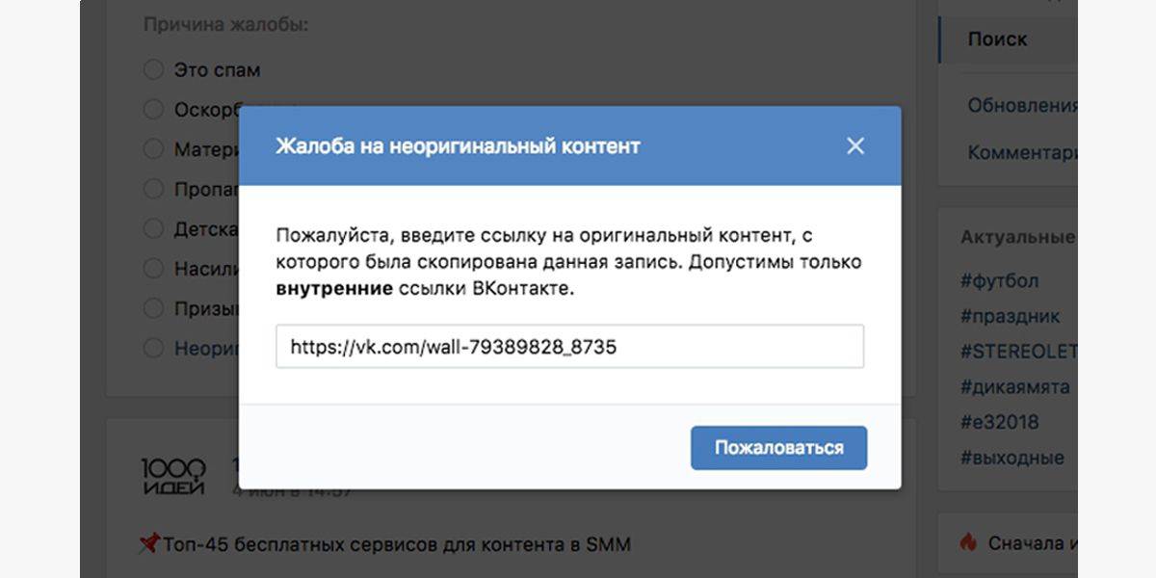Open the Обновления sidebar item
This screenshot has width=1156, height=578.
[x=1021, y=106]
